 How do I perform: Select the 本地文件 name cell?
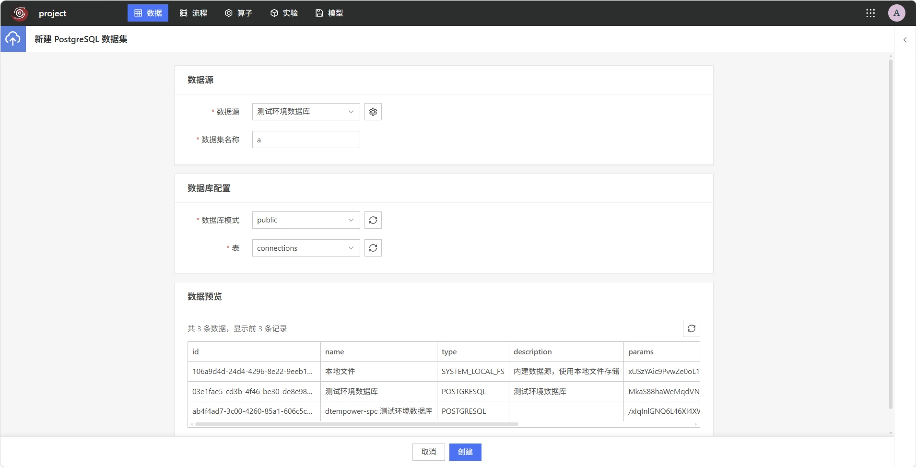(x=379, y=372)
